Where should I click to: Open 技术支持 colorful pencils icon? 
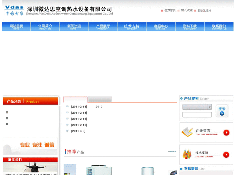[x=187, y=154]
